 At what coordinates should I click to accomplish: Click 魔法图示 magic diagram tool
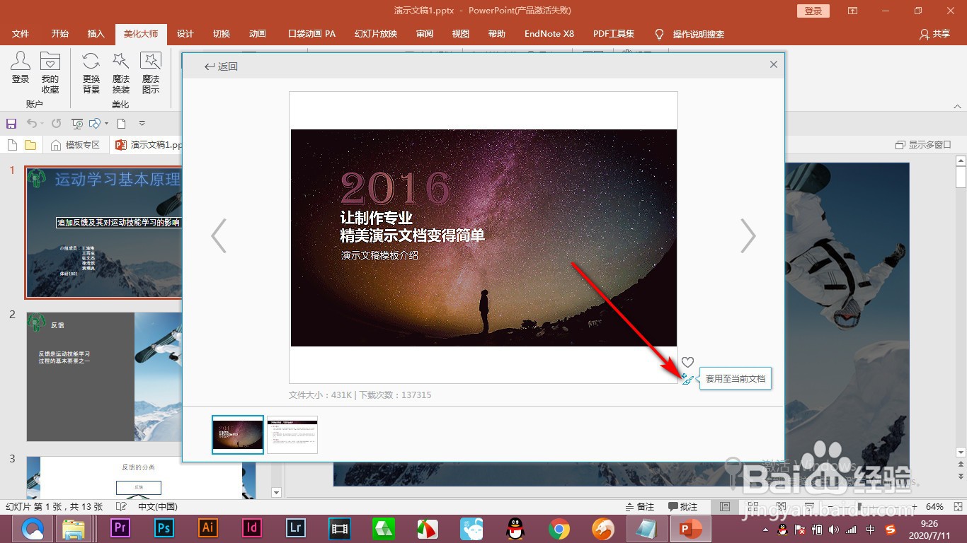pos(151,73)
